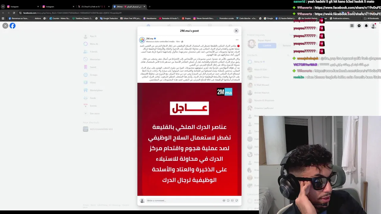The image size is (381, 214).
Task: Open Urban Free VPN bookmark
Action: pos(130,18)
